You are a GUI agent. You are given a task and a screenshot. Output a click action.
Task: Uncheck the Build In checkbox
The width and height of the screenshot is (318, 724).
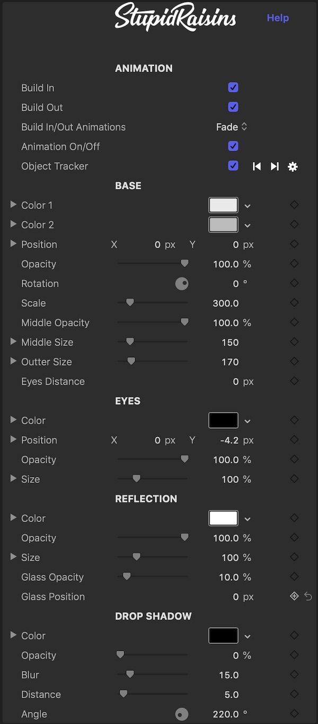point(233,87)
